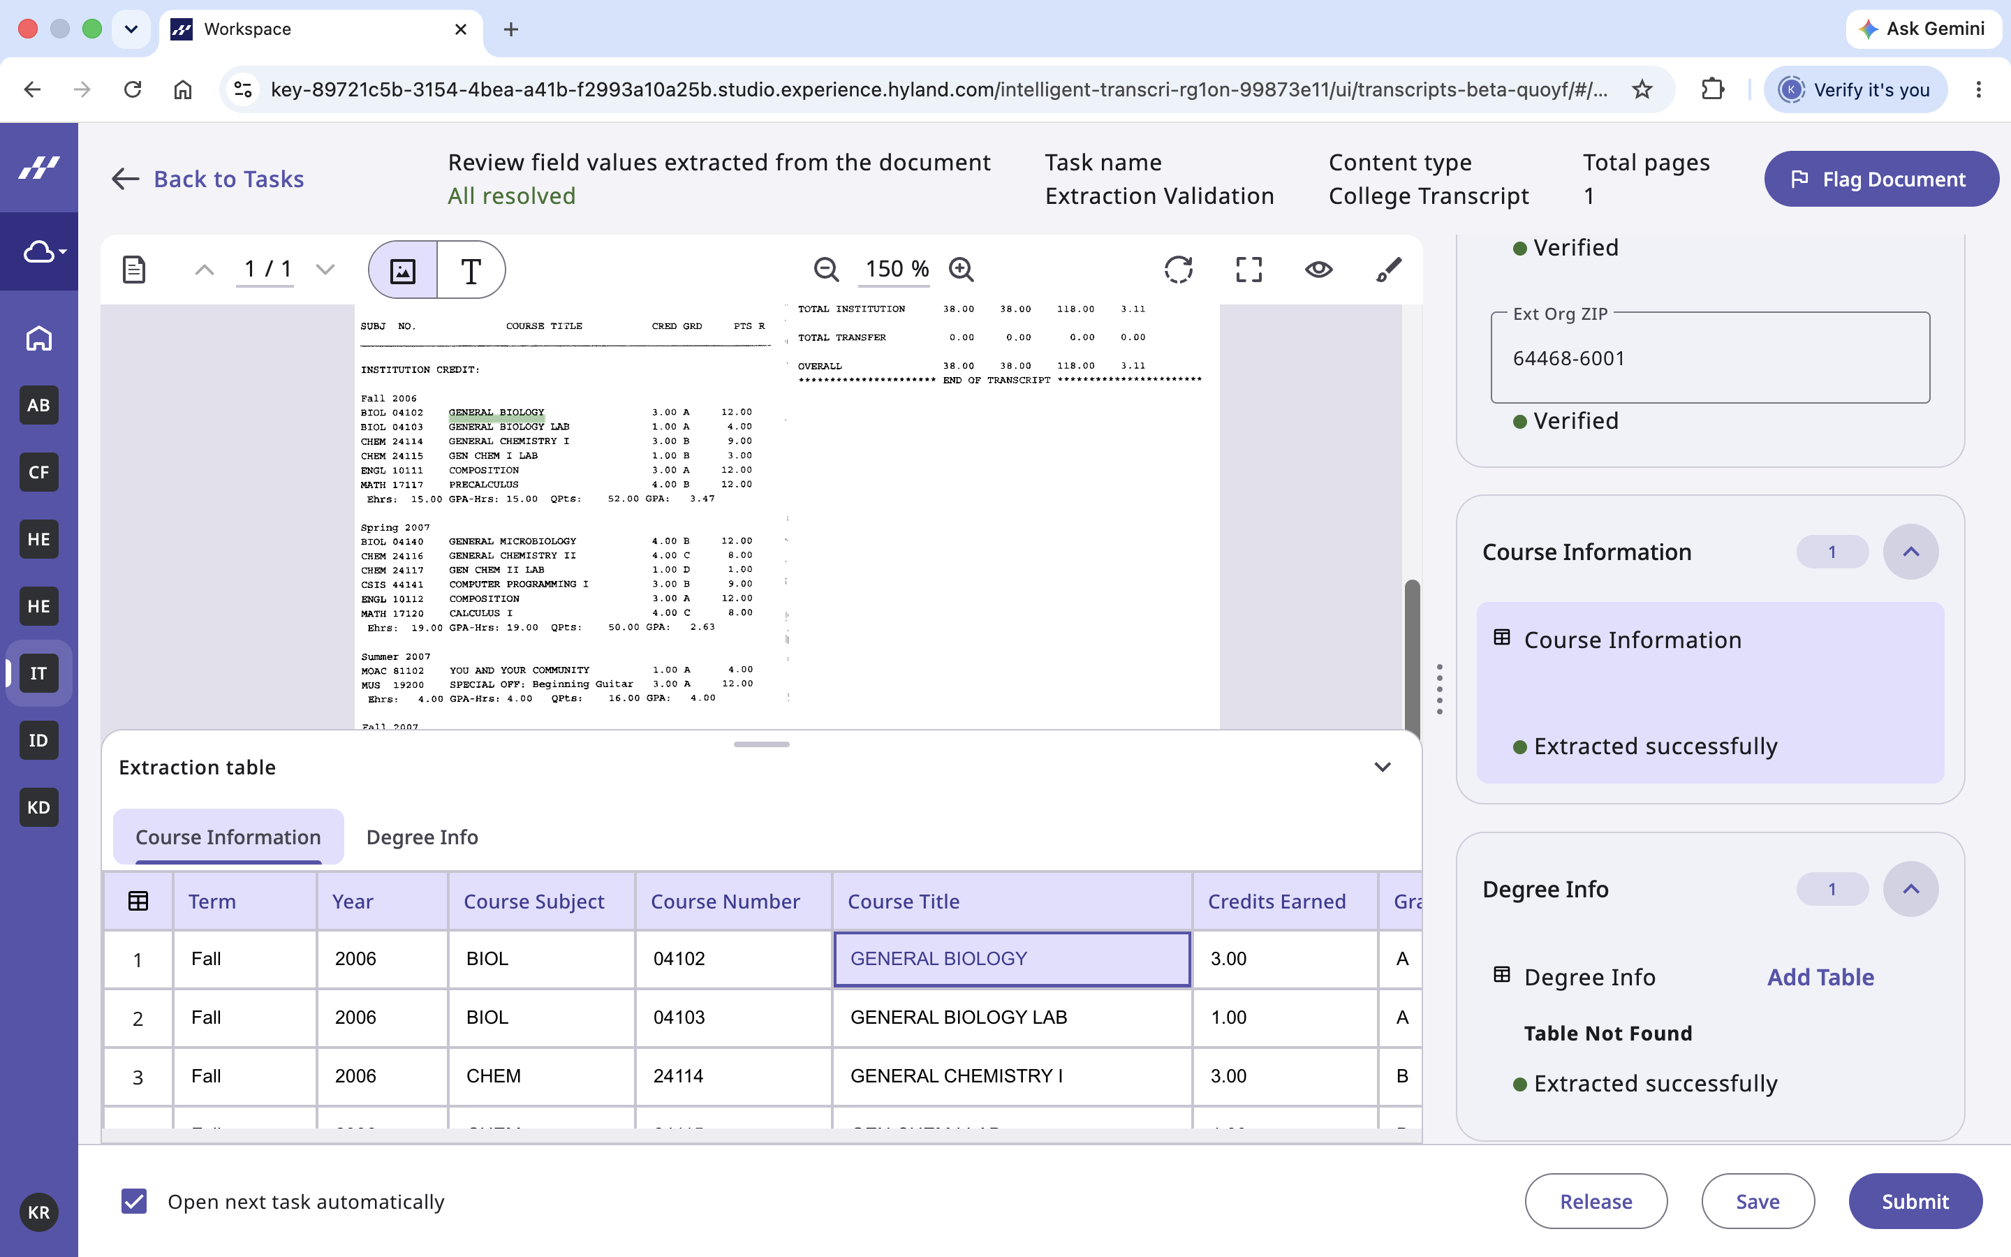Image resolution: width=2011 pixels, height=1257 pixels.
Task: Switch viewer to image mode
Action: (x=403, y=270)
